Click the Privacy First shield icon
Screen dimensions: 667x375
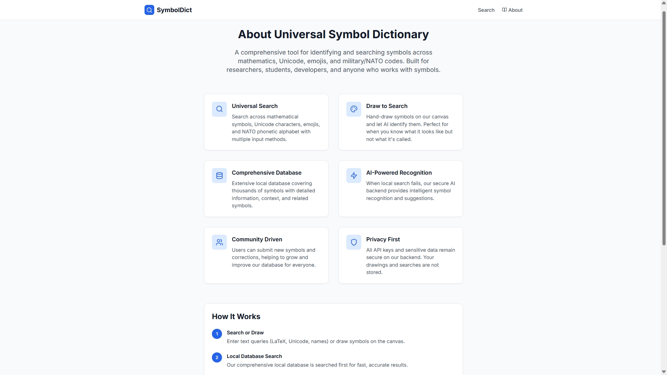354,242
